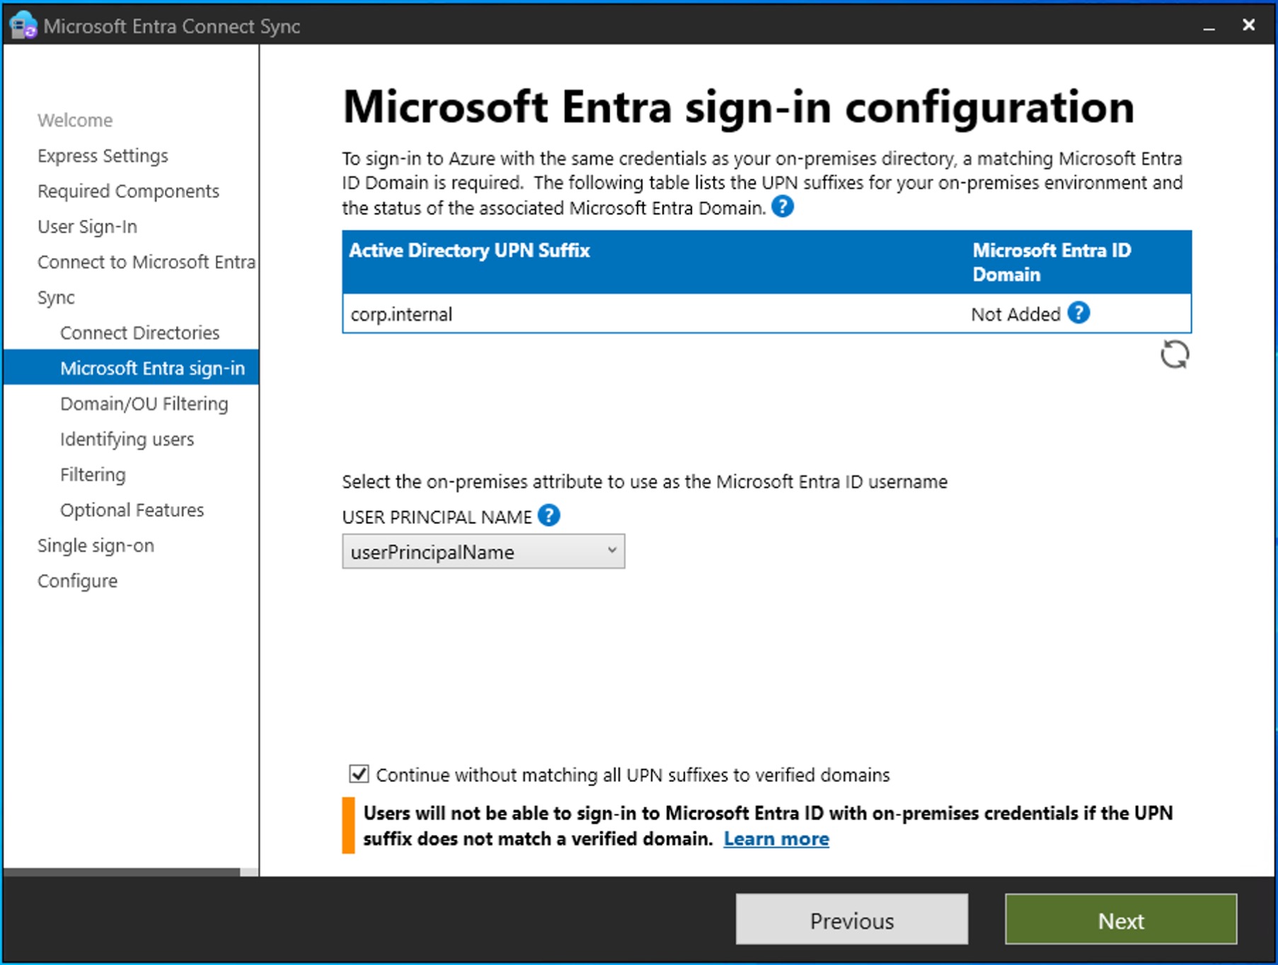Image resolution: width=1278 pixels, height=965 pixels.
Task: Select Domain/OU Filtering in the sidebar
Action: (x=144, y=403)
